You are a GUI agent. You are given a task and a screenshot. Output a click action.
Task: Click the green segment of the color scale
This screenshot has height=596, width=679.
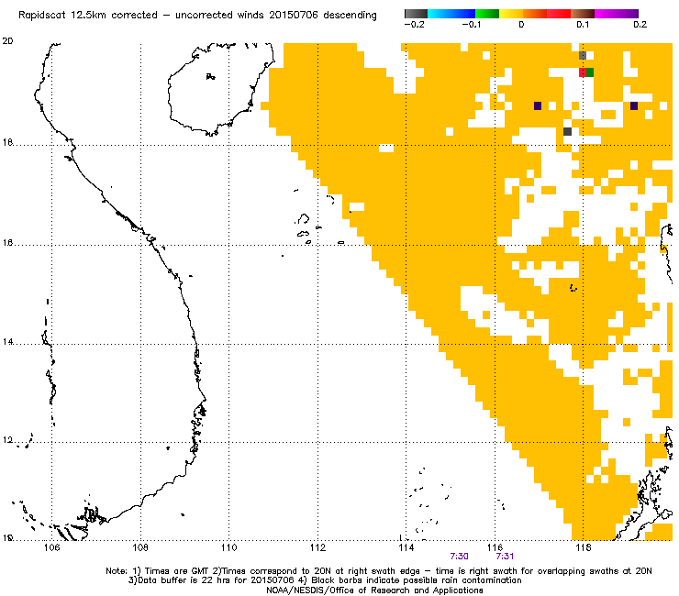(487, 14)
